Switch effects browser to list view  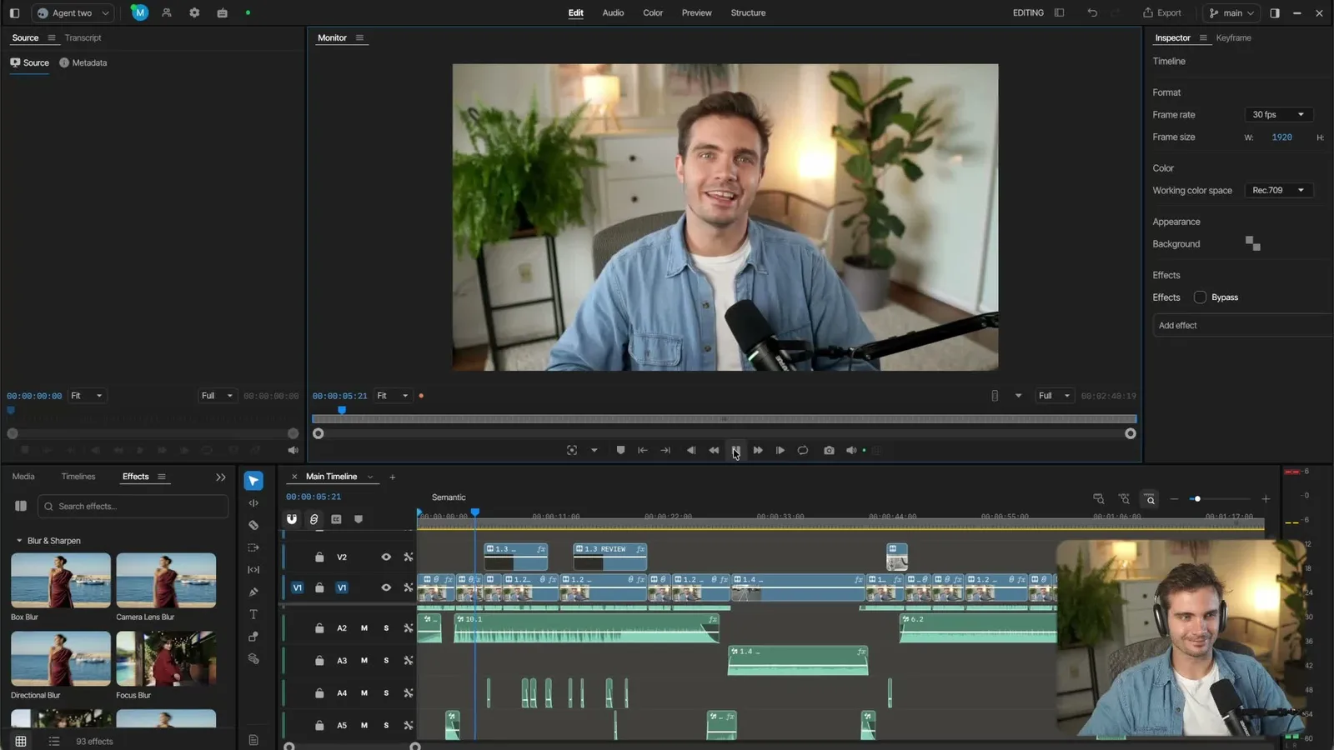pyautogui.click(x=54, y=741)
